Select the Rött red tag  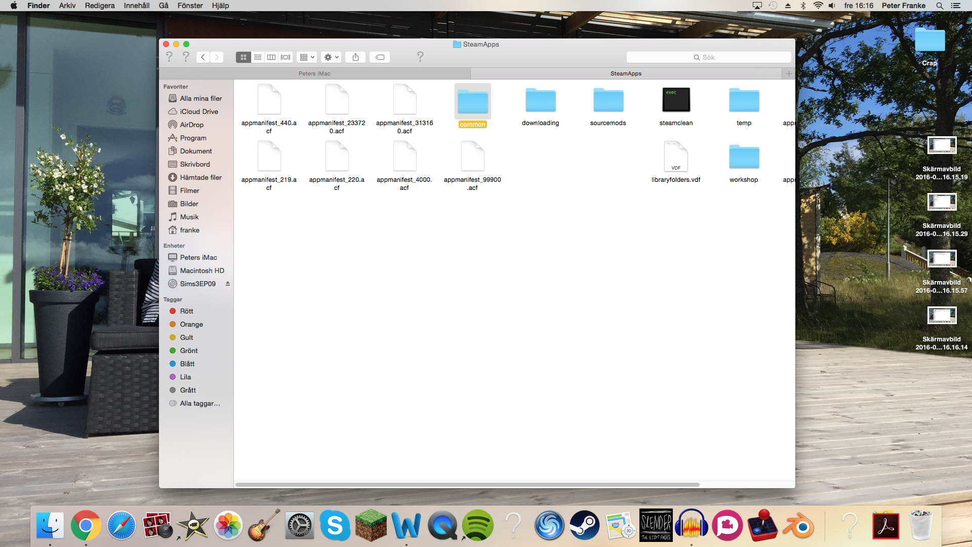tap(186, 311)
